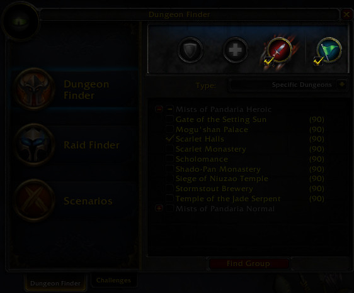Select the Healer cross role icon
Image resolution: width=354 pixels, height=293 pixels.
(235, 50)
